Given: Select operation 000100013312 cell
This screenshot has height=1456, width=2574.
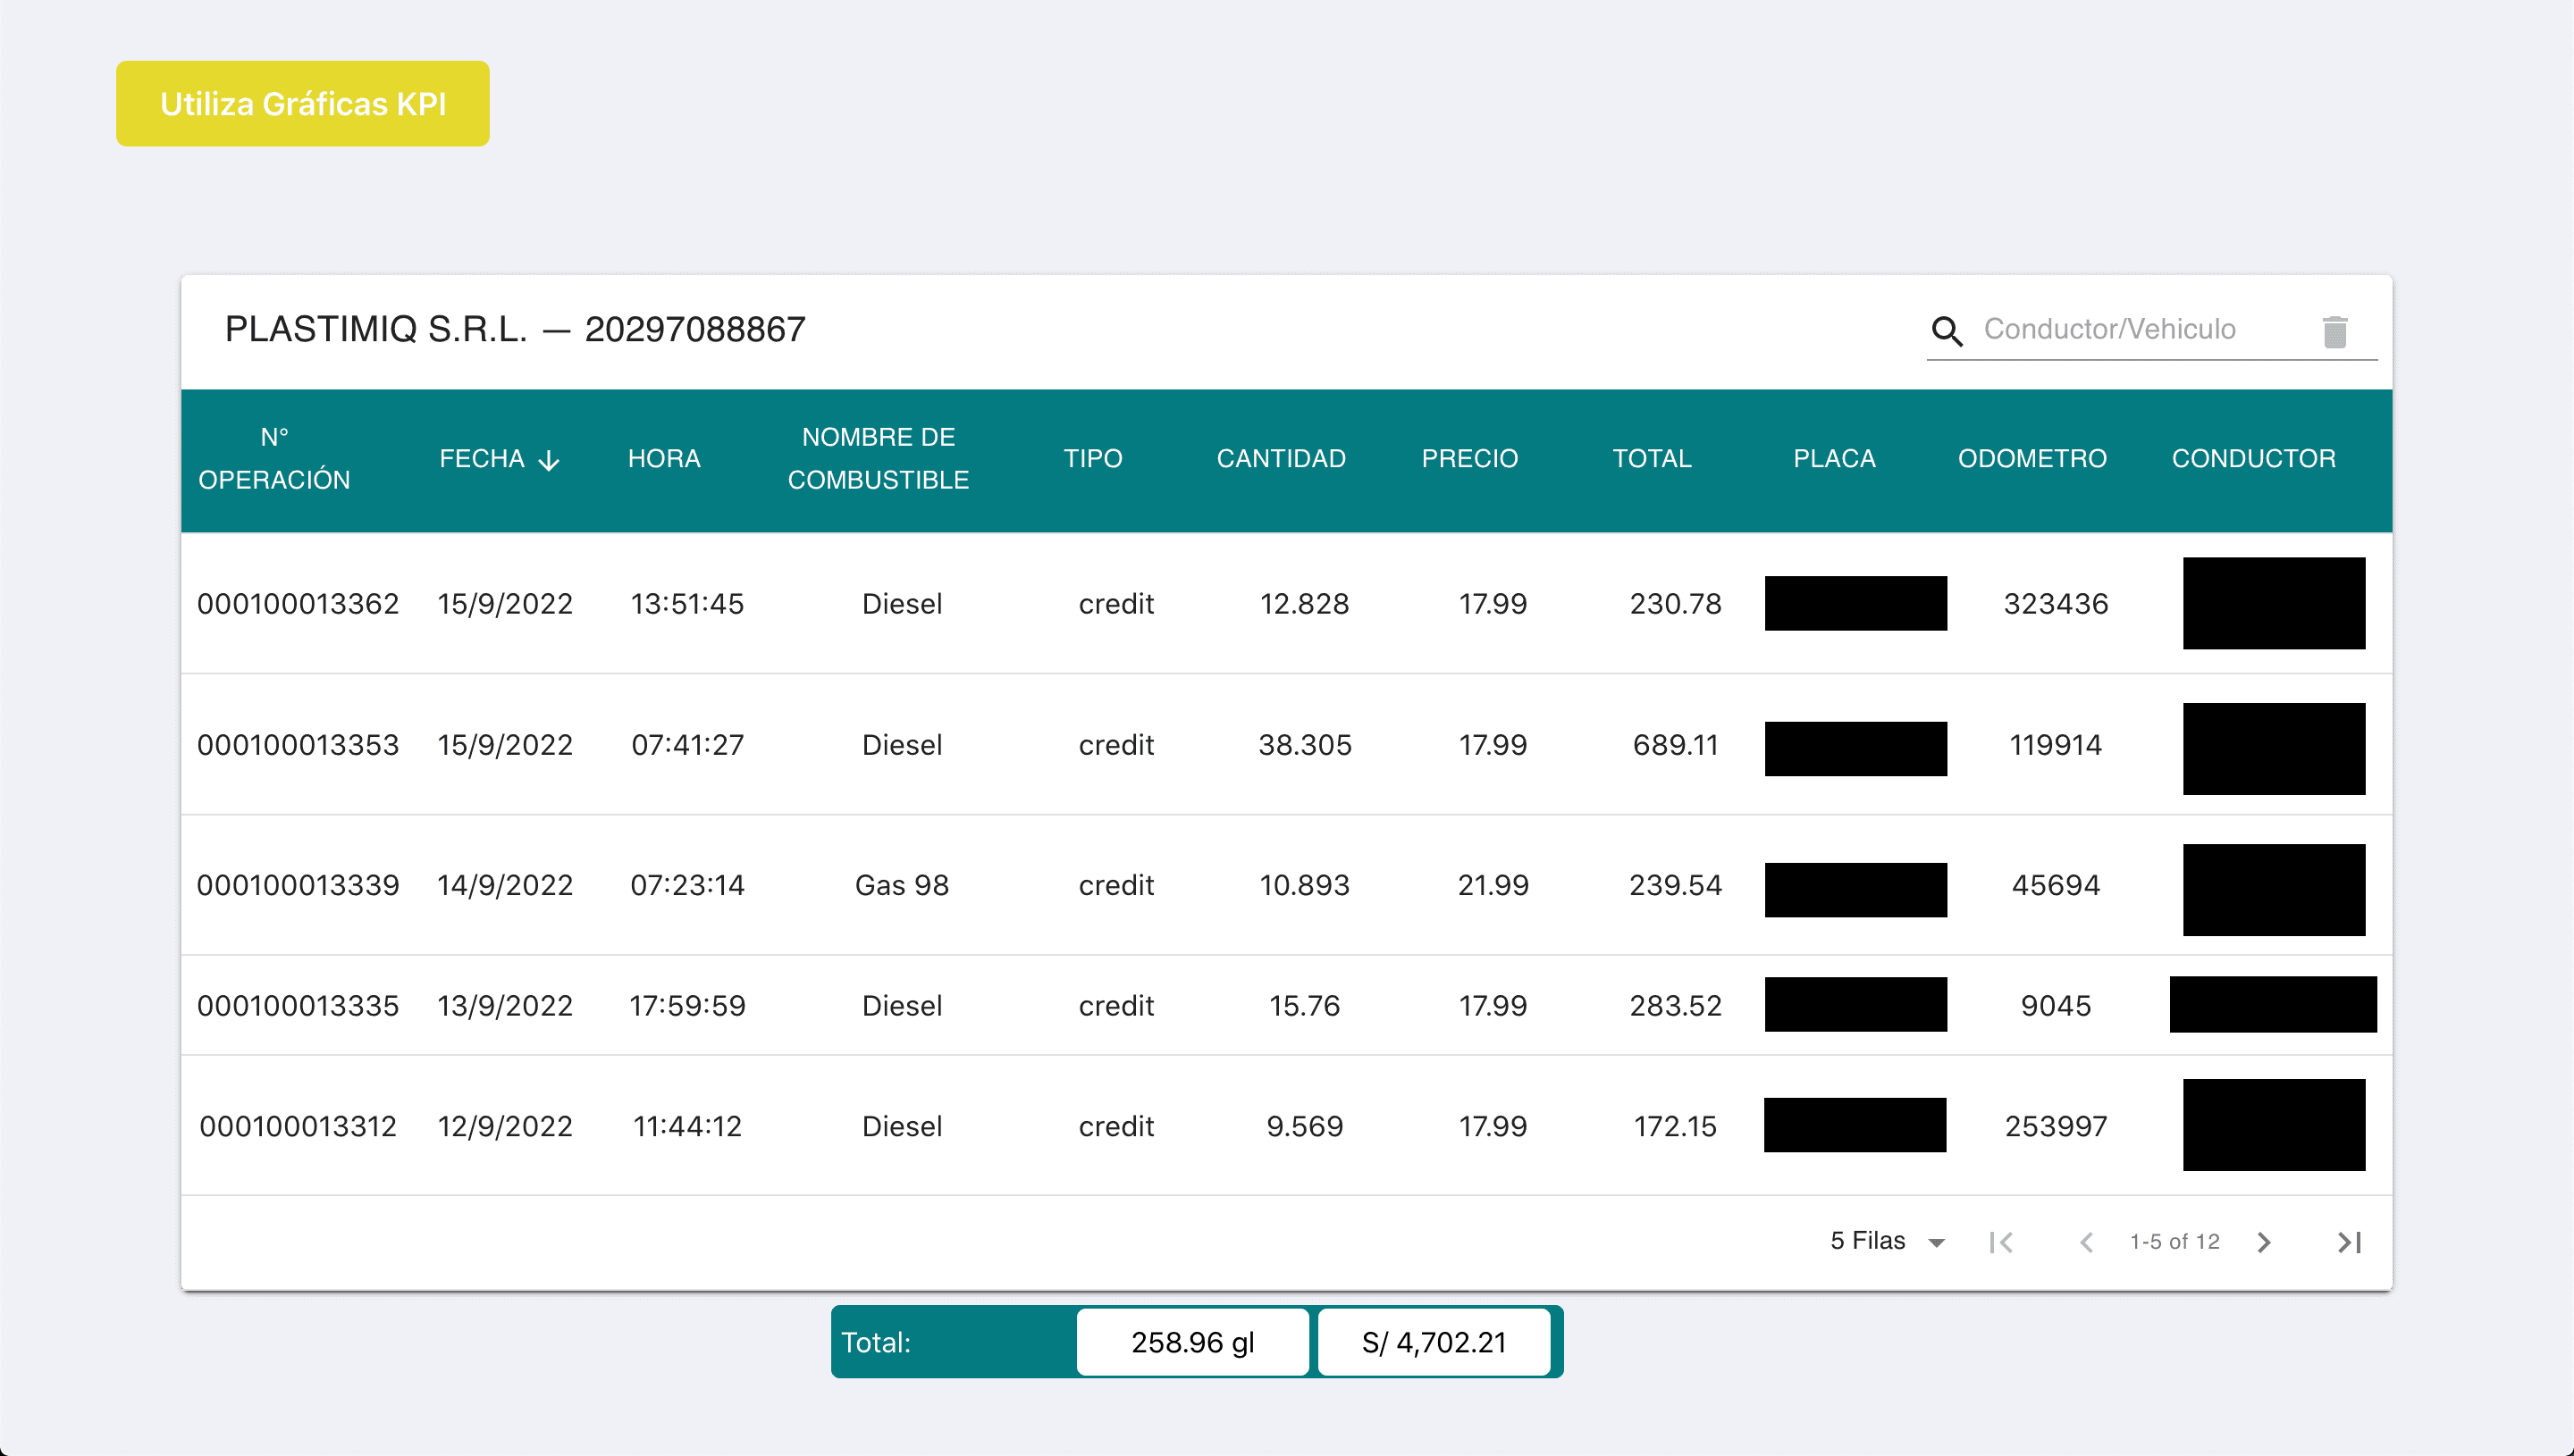Looking at the screenshot, I should click(299, 1127).
